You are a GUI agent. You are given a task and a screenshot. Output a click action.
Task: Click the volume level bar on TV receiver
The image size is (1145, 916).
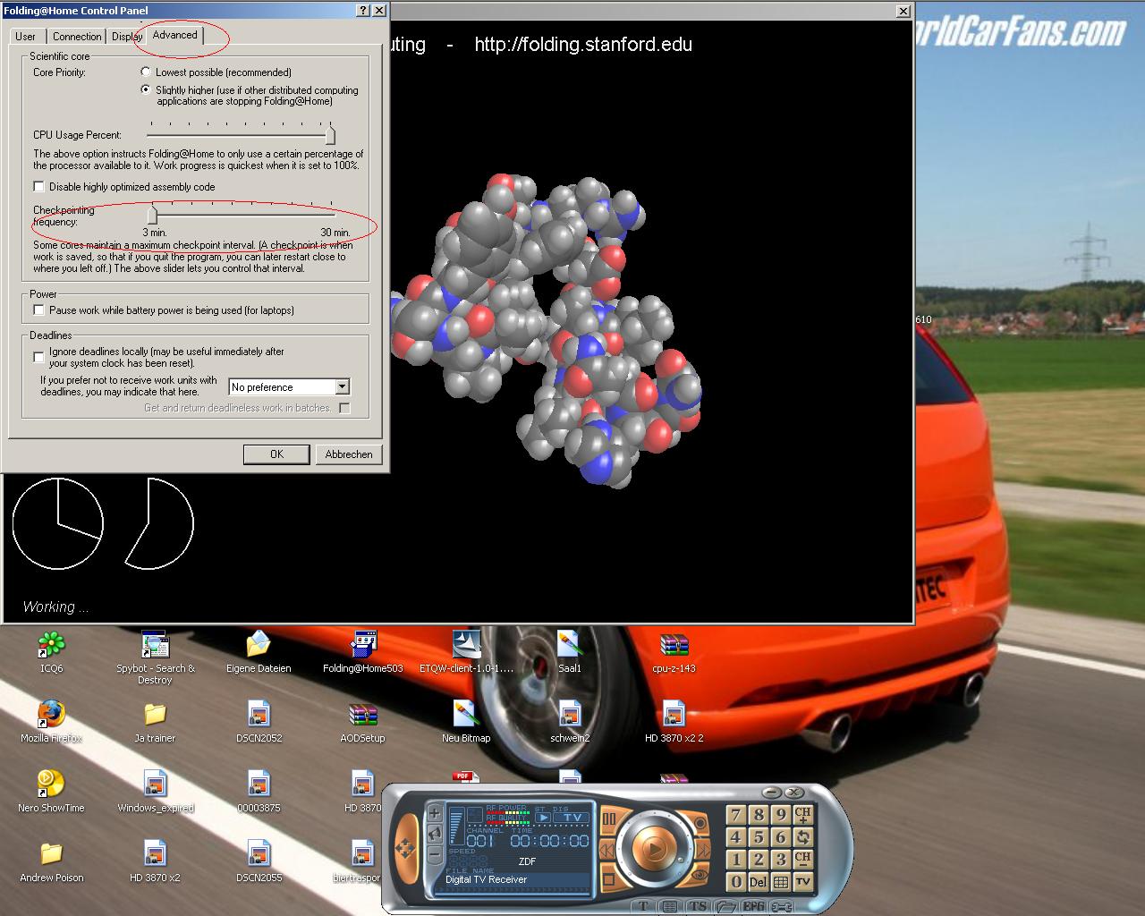coord(457,826)
